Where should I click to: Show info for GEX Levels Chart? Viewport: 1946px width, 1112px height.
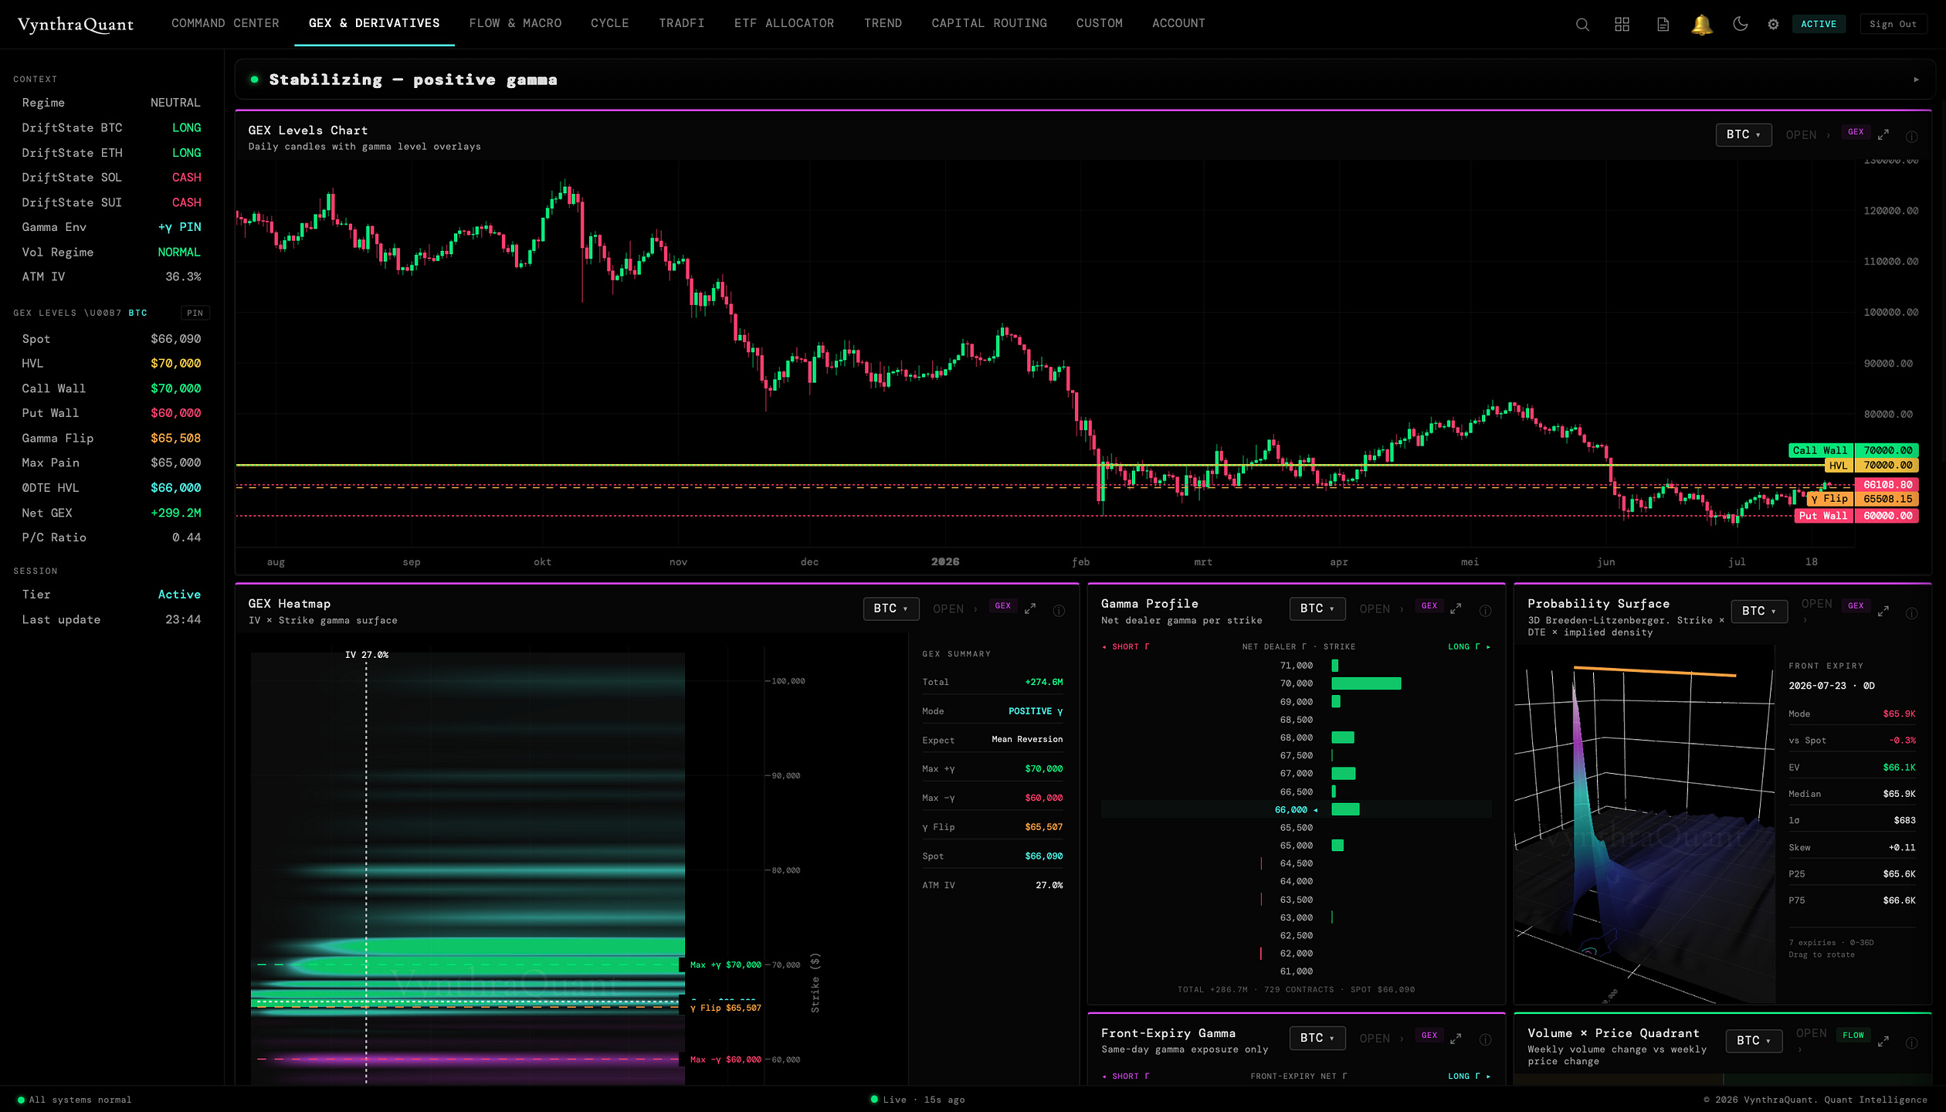click(1911, 136)
